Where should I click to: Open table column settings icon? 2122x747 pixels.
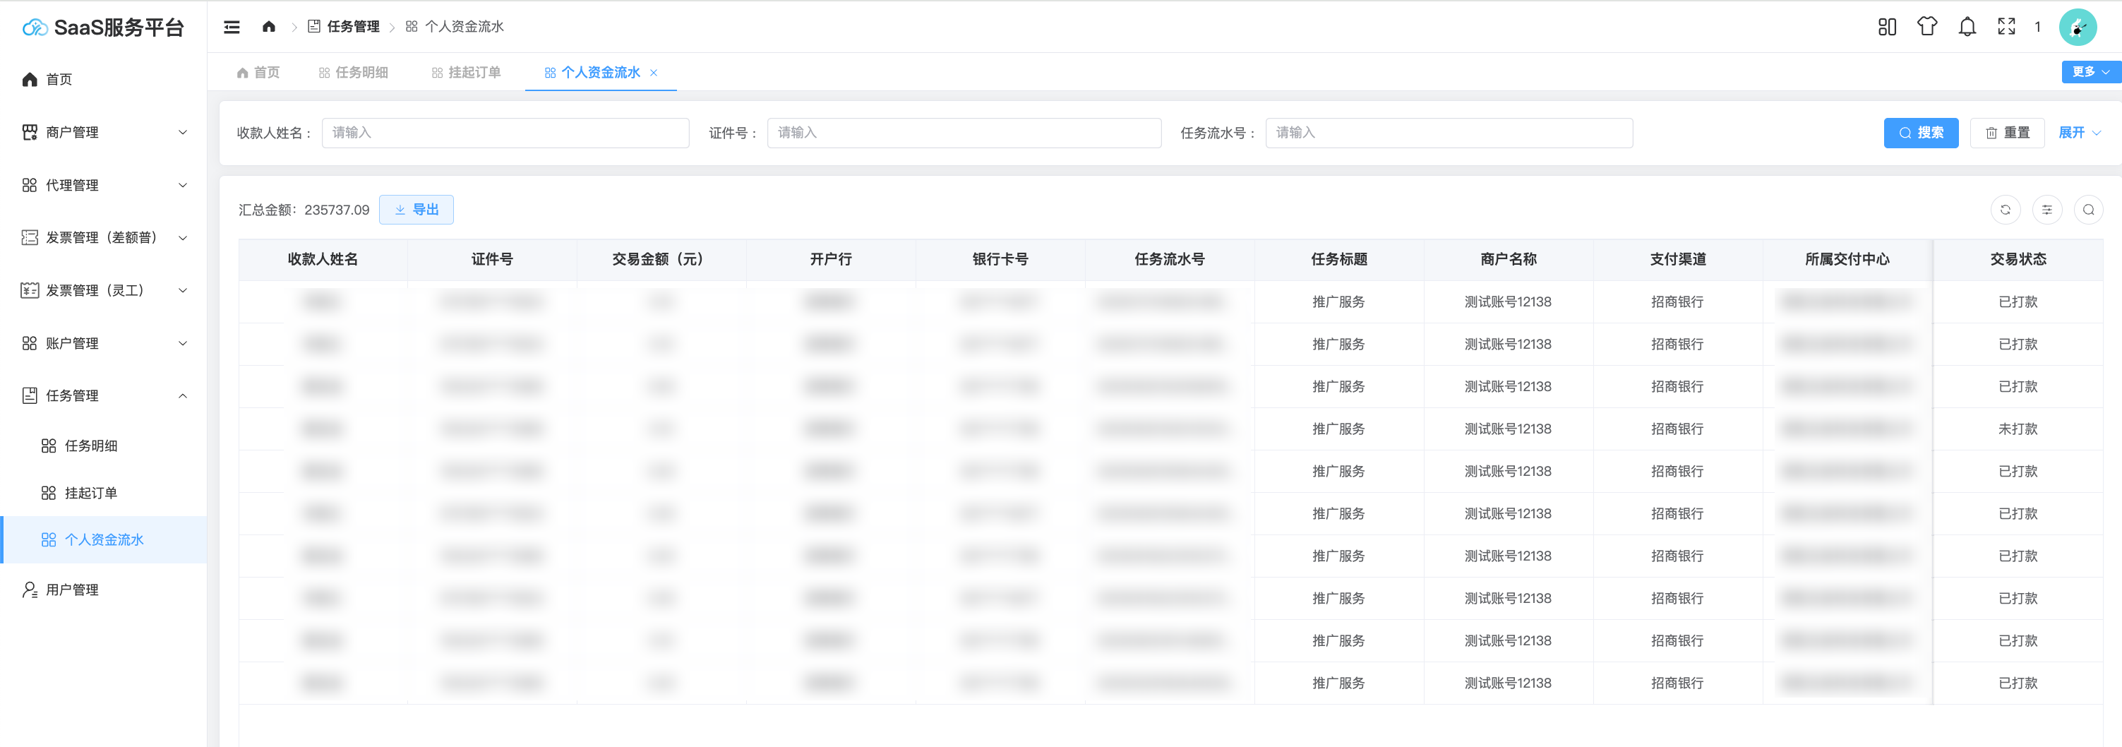coord(2046,210)
